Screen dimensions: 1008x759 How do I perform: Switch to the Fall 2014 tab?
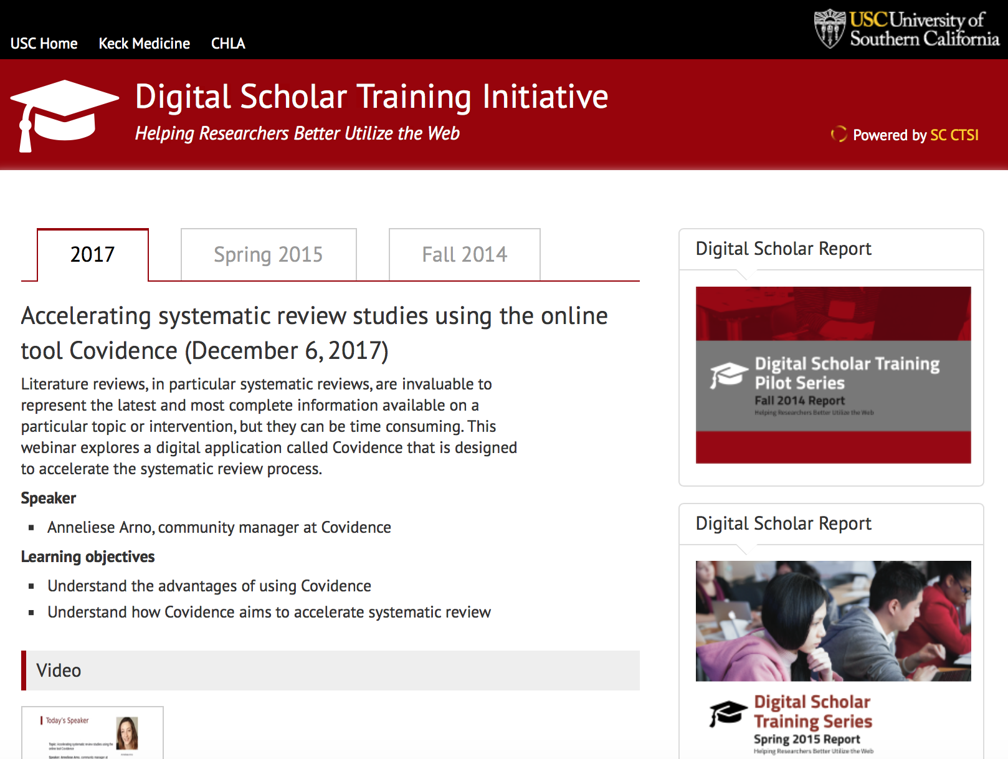click(464, 255)
